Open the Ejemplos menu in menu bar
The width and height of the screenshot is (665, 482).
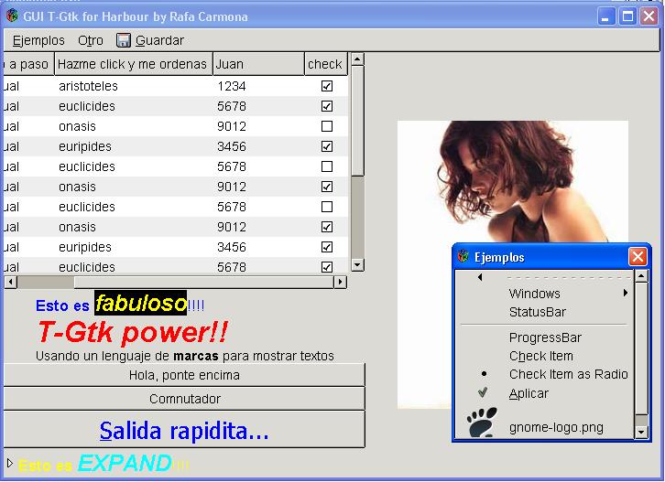pyautogui.click(x=38, y=40)
